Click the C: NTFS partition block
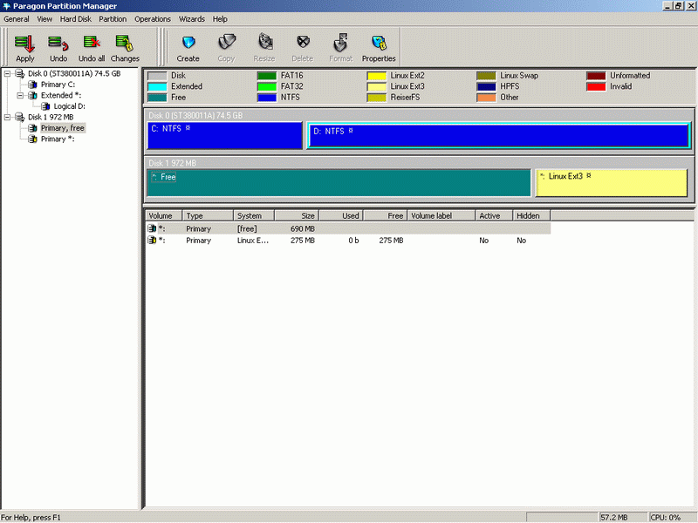This screenshot has height=523, width=698. [225, 135]
